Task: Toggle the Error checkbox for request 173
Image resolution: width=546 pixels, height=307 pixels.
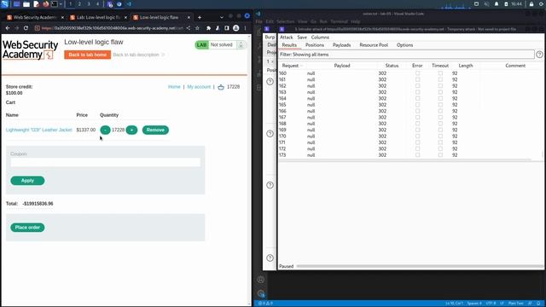Action: 417,155
